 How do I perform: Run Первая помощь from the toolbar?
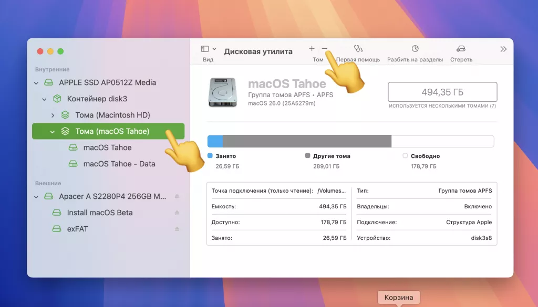[x=358, y=48]
